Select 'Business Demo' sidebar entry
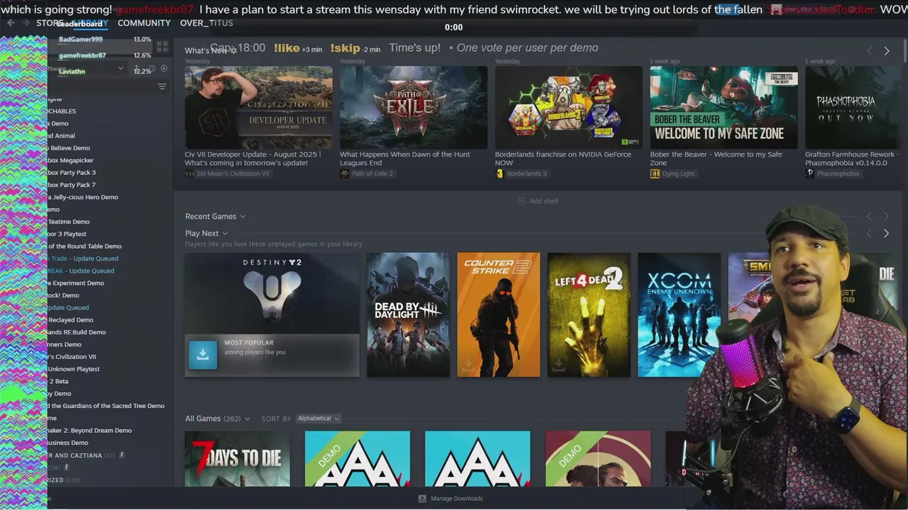This screenshot has width=908, height=510. click(68, 443)
